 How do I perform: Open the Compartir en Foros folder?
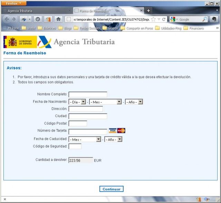[137, 28]
